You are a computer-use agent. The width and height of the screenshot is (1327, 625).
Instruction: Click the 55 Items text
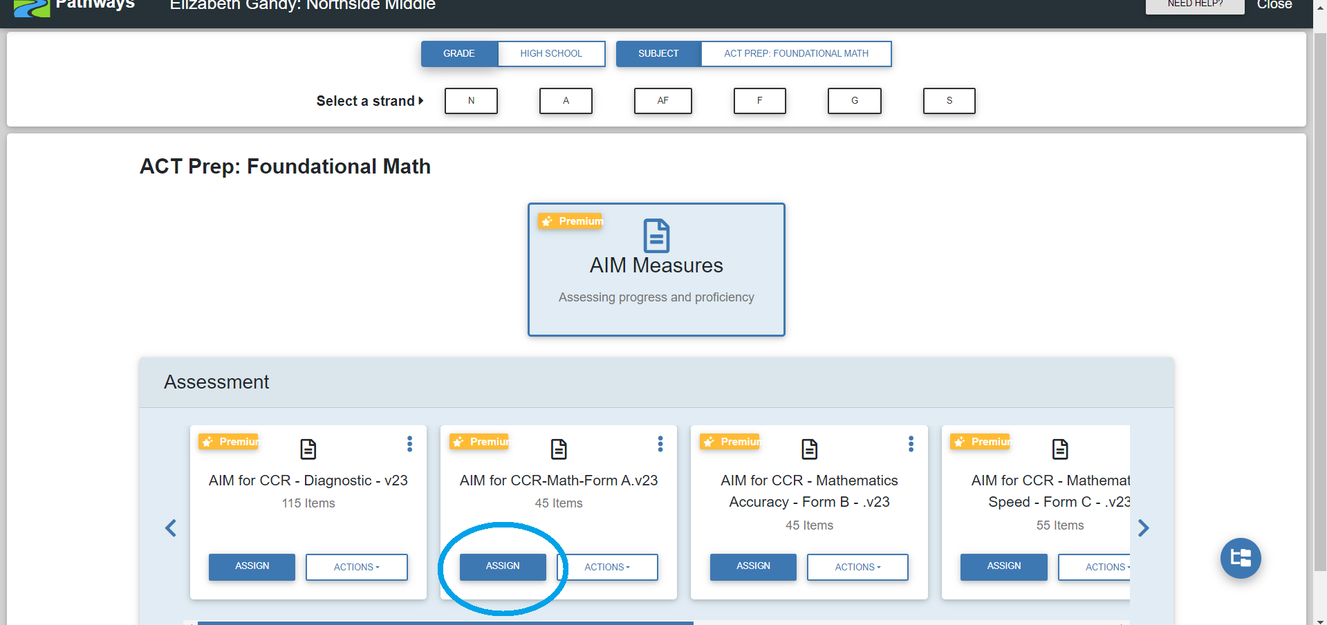point(1060,525)
